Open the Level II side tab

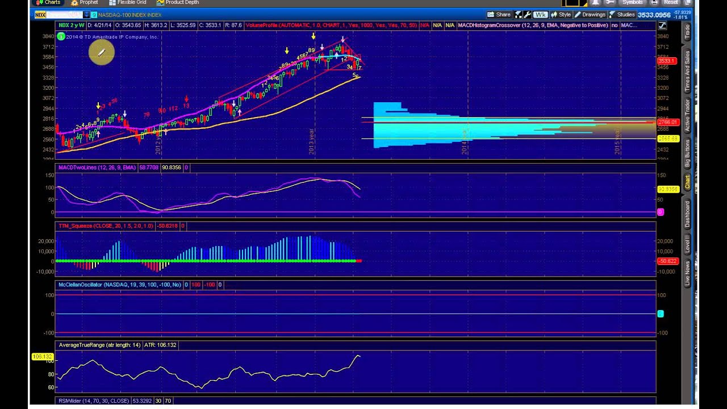[x=687, y=244]
